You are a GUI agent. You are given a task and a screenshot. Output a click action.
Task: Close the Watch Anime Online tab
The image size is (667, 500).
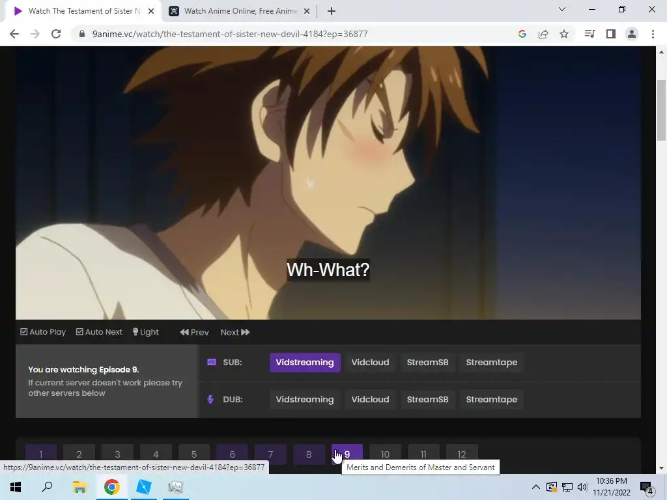307,11
